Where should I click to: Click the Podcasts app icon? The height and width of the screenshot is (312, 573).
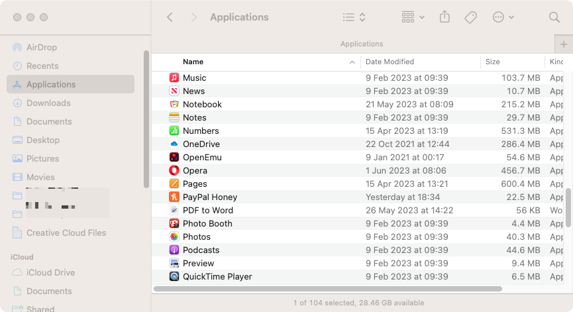coord(174,250)
